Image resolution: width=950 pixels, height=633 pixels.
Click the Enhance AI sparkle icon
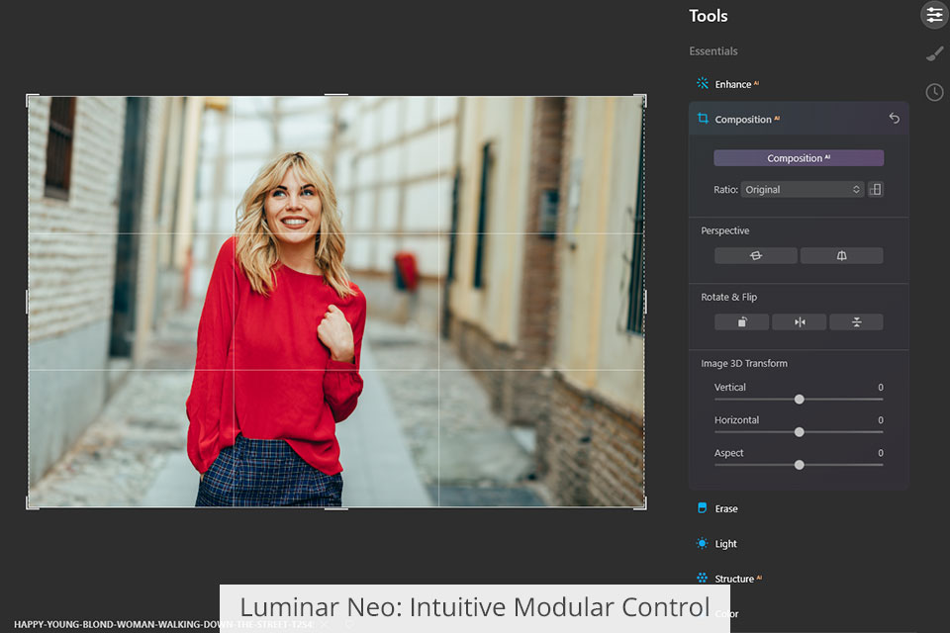(x=703, y=84)
